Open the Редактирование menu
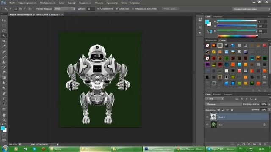Viewport: 271px width, 152px height. (x=27, y=3)
